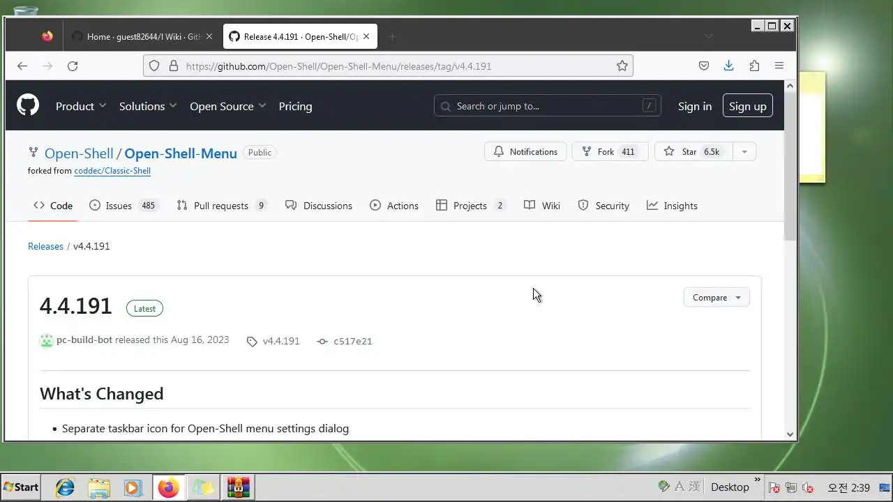Image resolution: width=893 pixels, height=502 pixels.
Task: Open the media player taskbar icon
Action: click(133, 487)
